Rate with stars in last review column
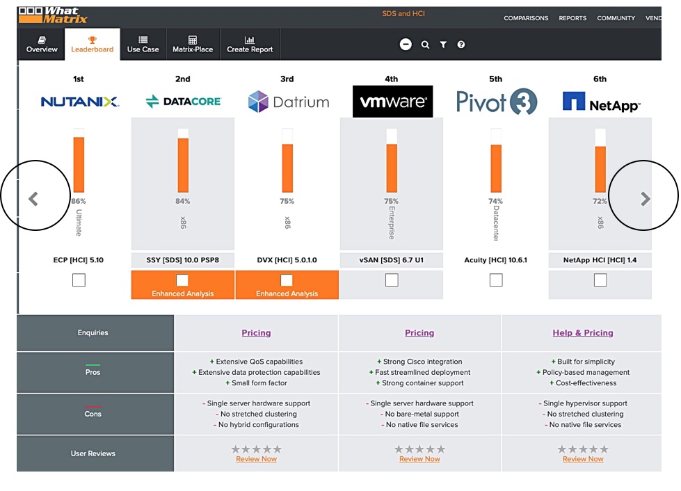The width and height of the screenshot is (681, 491). point(583,449)
